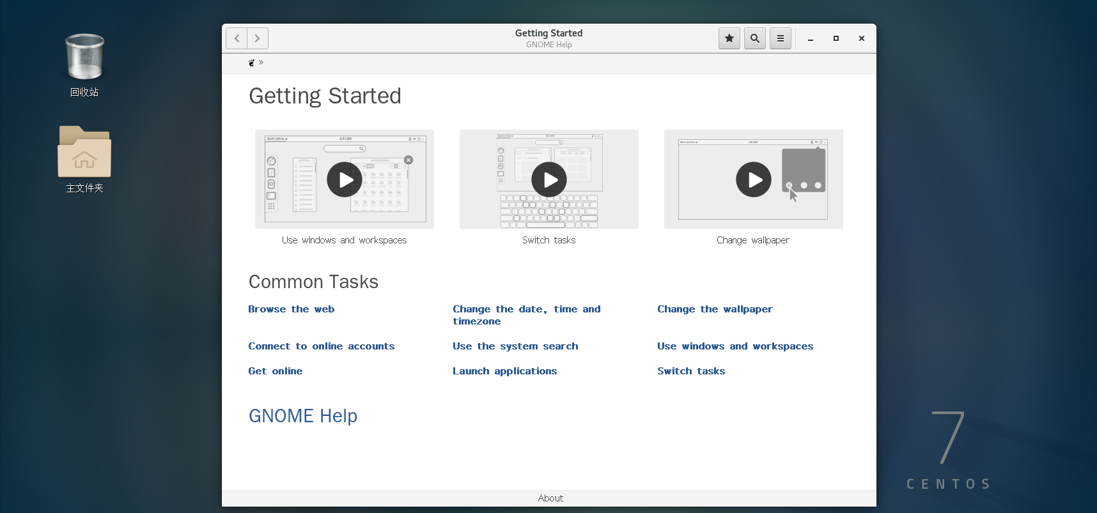This screenshot has width=1097, height=513.
Task: Click the GNOME foot breadcrumb icon
Action: coord(252,63)
